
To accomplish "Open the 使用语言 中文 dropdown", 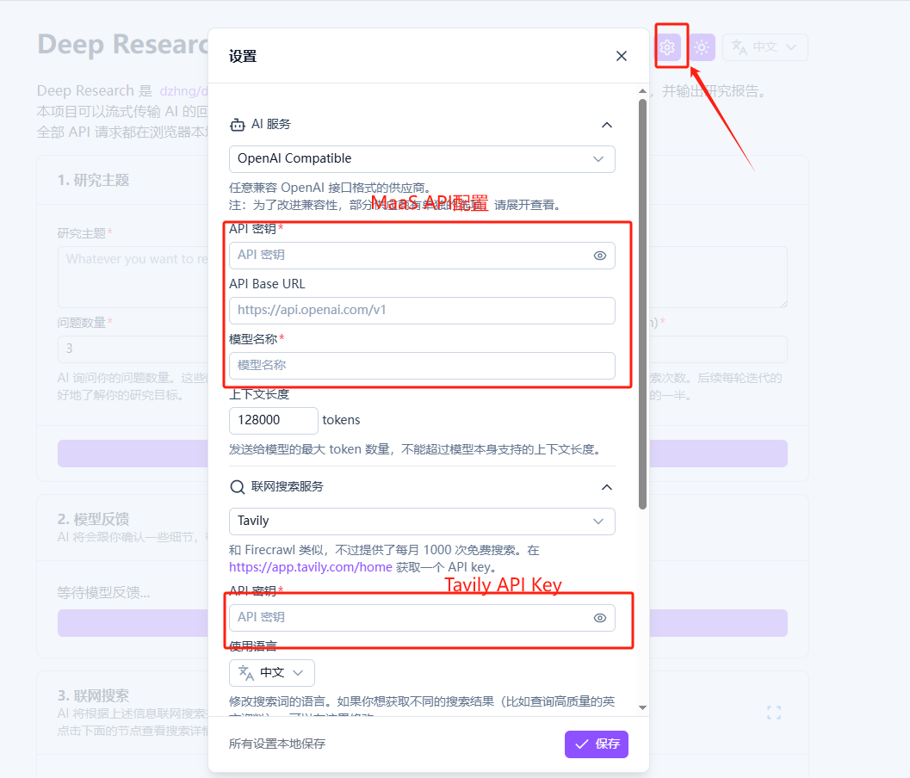I will 271,672.
